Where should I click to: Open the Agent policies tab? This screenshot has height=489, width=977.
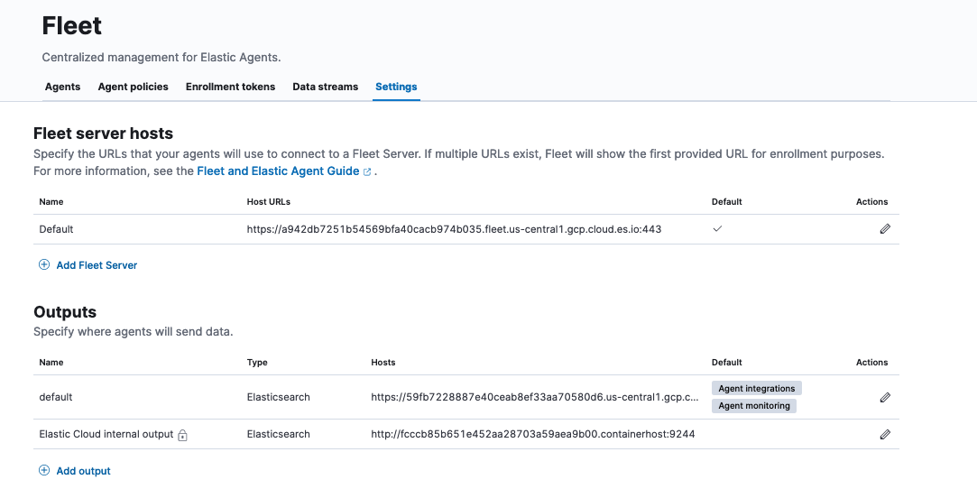133,87
